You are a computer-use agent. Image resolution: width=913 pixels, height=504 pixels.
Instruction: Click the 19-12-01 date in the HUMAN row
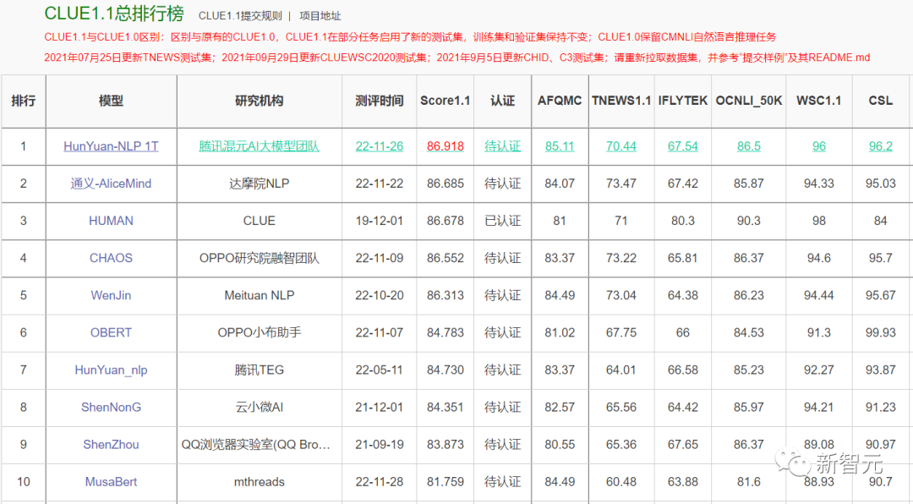pyautogui.click(x=379, y=221)
